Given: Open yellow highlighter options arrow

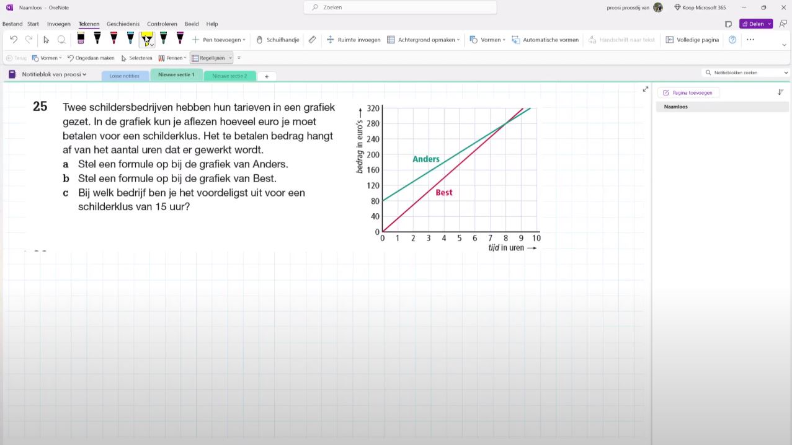Looking at the screenshot, I should click(x=152, y=45).
